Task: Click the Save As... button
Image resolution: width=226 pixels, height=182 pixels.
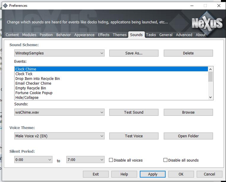Action: click(x=134, y=53)
